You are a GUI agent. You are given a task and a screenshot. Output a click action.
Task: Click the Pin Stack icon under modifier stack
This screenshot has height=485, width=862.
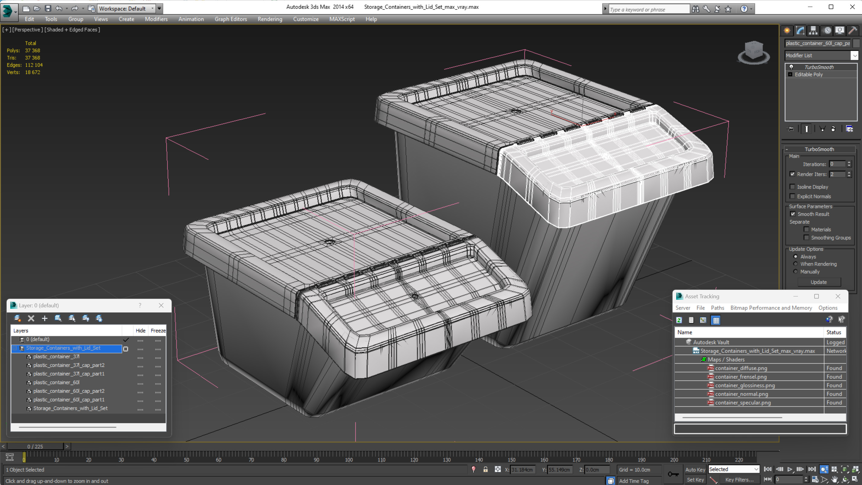point(790,128)
